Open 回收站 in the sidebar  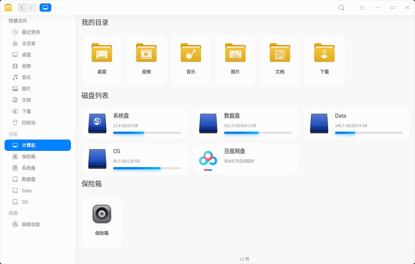(38, 123)
